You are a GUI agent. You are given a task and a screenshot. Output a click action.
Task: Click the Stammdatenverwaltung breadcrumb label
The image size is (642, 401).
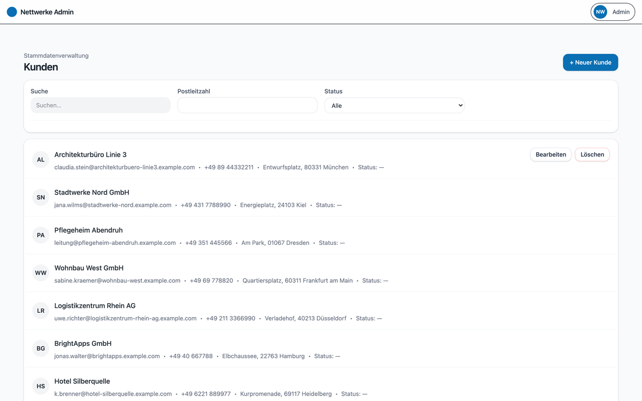56,56
